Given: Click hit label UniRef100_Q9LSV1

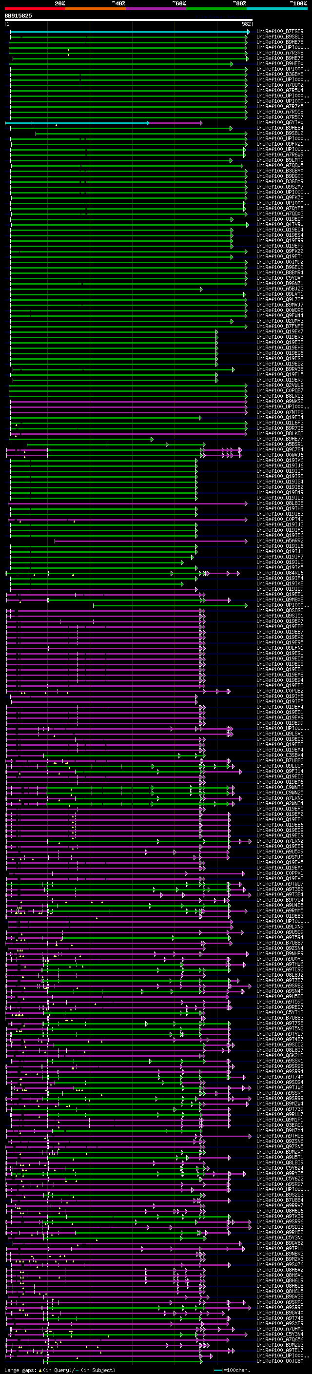Looking at the screenshot, I should tap(280, 734).
